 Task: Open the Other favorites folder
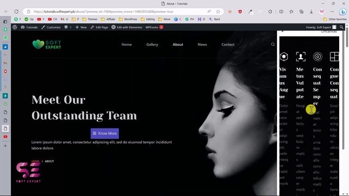[x=335, y=20]
